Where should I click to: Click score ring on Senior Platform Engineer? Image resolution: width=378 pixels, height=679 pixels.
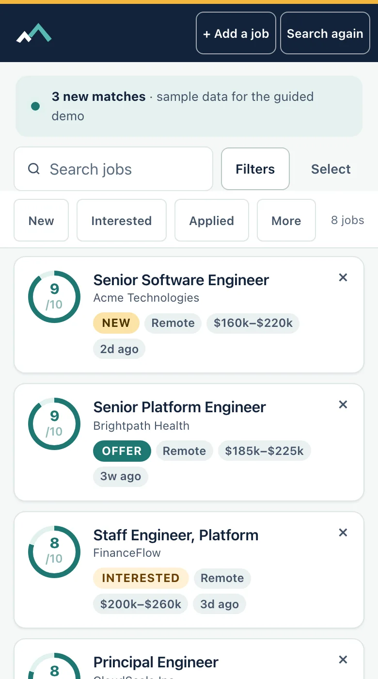pos(54,424)
